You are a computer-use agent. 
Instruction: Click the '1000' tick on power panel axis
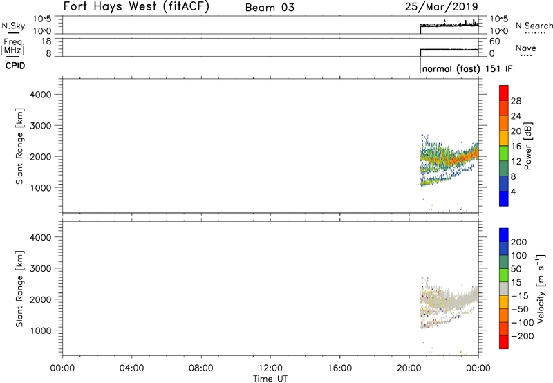[41, 187]
